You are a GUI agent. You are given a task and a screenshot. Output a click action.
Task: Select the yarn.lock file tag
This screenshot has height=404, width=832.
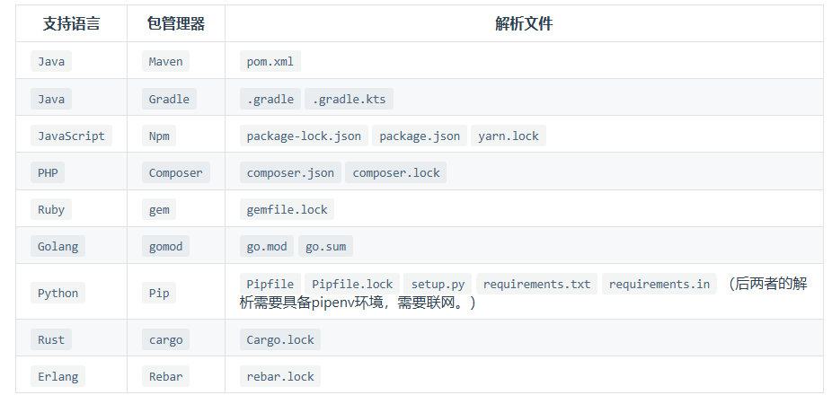coord(509,136)
